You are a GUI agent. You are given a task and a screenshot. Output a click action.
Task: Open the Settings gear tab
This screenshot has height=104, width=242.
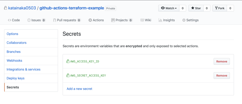190,20
